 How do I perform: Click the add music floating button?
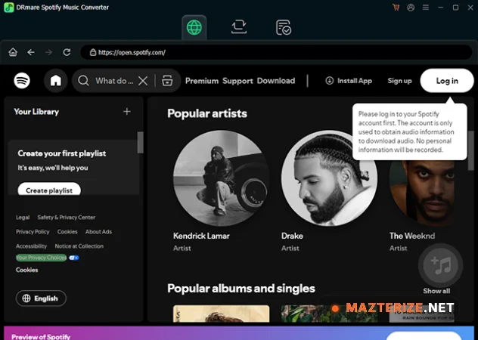[440, 265]
